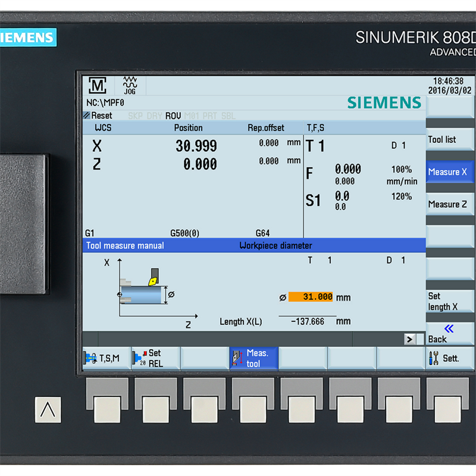Screen dimensions: 476x476
Task: Toggle the ROV program control indicator
Action: tap(173, 115)
